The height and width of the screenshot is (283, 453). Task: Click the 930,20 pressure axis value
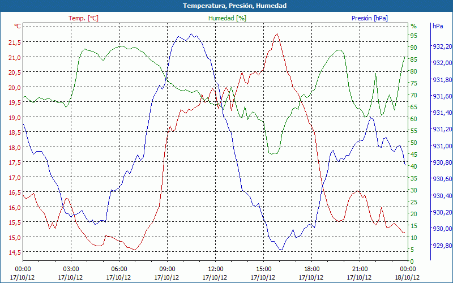[x=442, y=212]
